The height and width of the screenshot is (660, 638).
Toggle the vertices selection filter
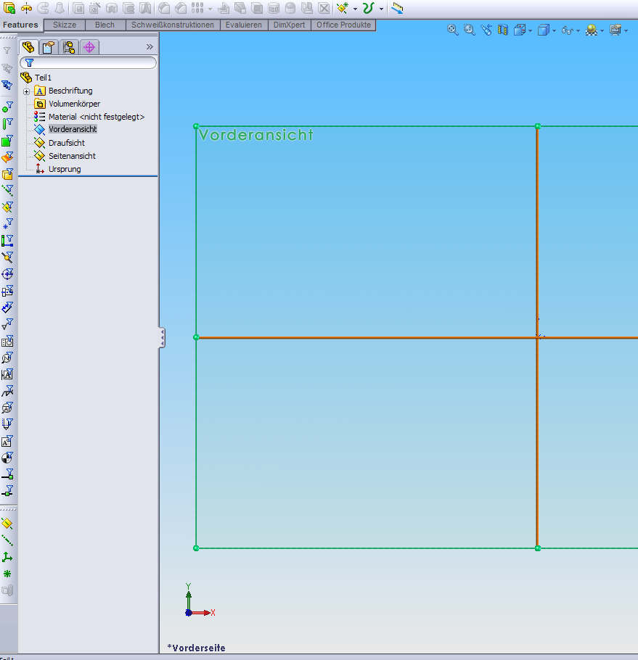(x=7, y=107)
